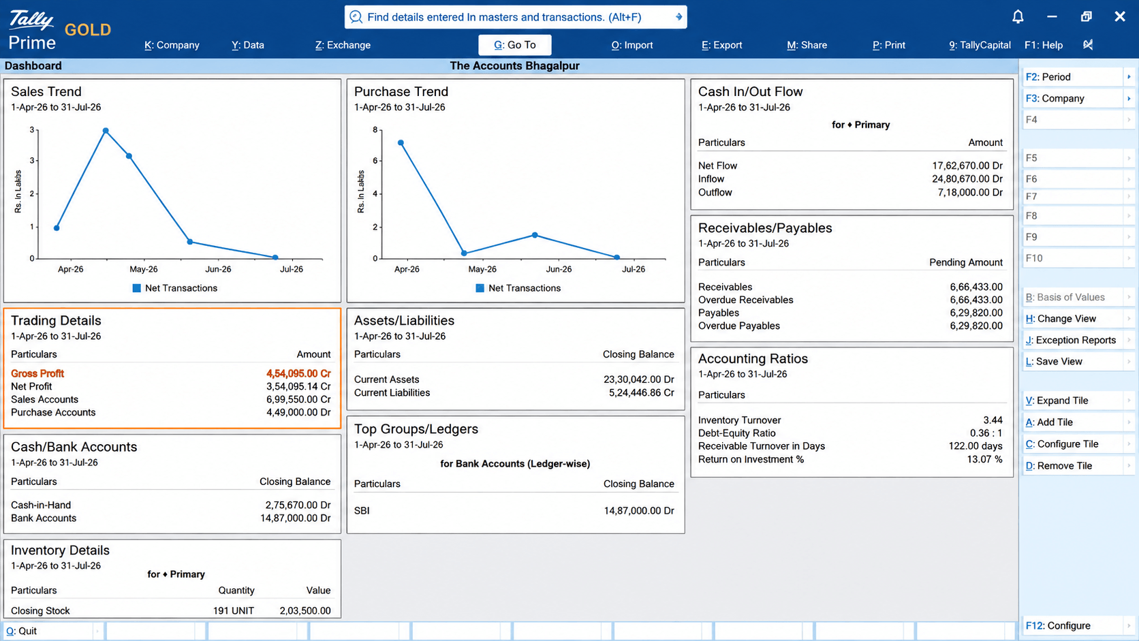Expand the arrow next to V: Expand Tile
The image size is (1139, 641).
pyautogui.click(x=1129, y=401)
